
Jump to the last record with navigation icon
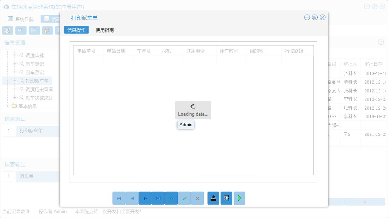pos(158,198)
